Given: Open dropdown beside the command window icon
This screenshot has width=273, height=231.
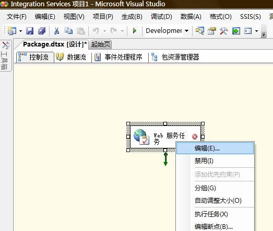Looking at the screenshot, I should pos(256,31).
